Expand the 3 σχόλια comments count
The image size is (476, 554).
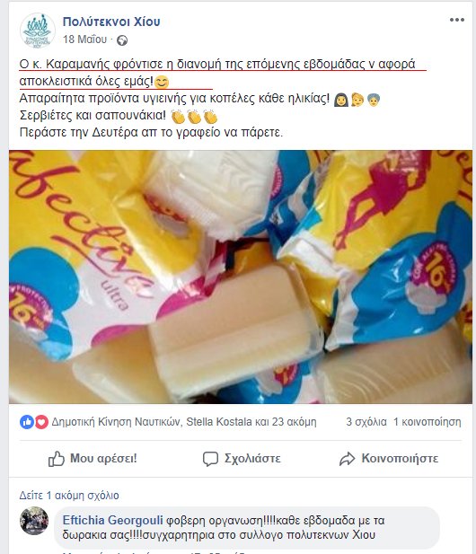(366, 422)
